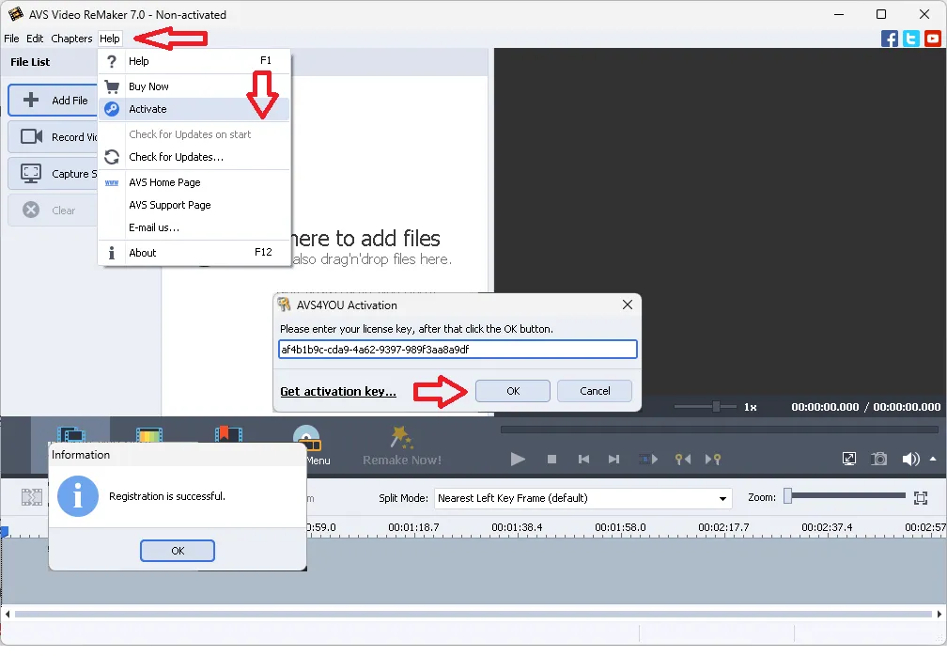Take a snapshot with the camera icon
947x656 pixels.
pyautogui.click(x=879, y=459)
